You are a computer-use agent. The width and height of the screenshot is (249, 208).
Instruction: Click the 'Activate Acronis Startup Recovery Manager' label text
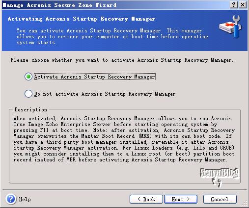tap(95, 77)
